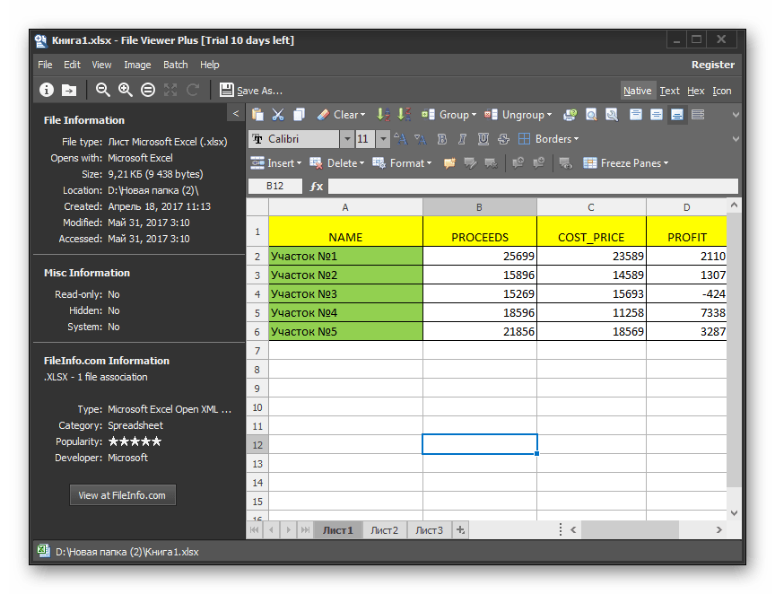The height and width of the screenshot is (594, 775).
Task: Open the font size dropdown
Action: (x=383, y=139)
